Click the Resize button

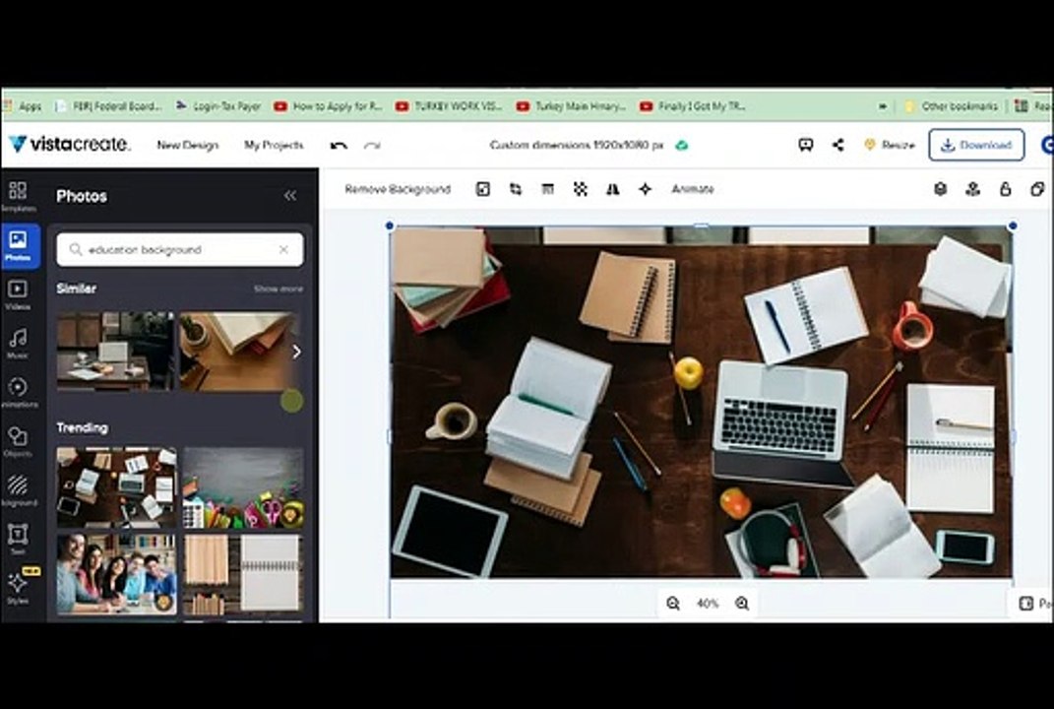tap(890, 145)
